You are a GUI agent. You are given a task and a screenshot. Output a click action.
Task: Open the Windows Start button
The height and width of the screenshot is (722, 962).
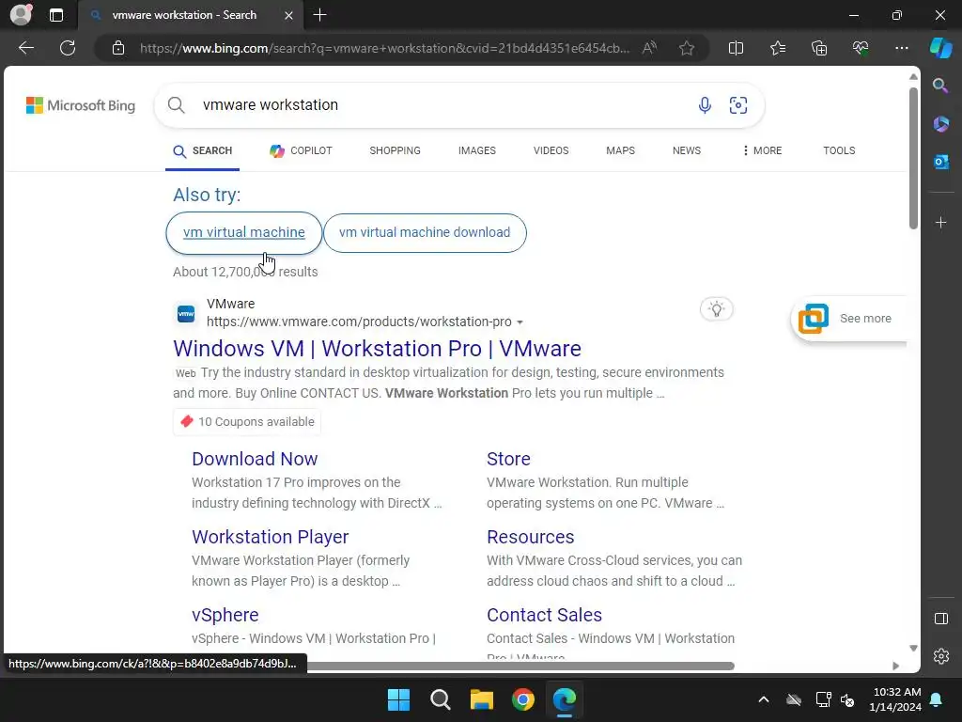(x=398, y=699)
